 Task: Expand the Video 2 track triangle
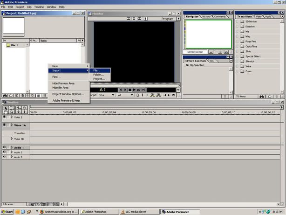(x=12, y=117)
